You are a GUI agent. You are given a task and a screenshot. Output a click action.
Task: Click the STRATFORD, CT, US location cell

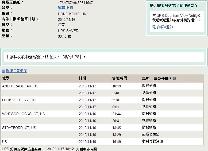[19, 128]
